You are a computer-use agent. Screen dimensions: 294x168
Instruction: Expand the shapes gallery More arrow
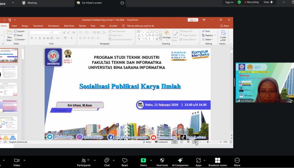point(160,39)
